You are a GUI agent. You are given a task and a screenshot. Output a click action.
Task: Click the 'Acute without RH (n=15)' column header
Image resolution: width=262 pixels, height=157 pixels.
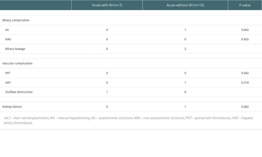[x=185, y=5]
